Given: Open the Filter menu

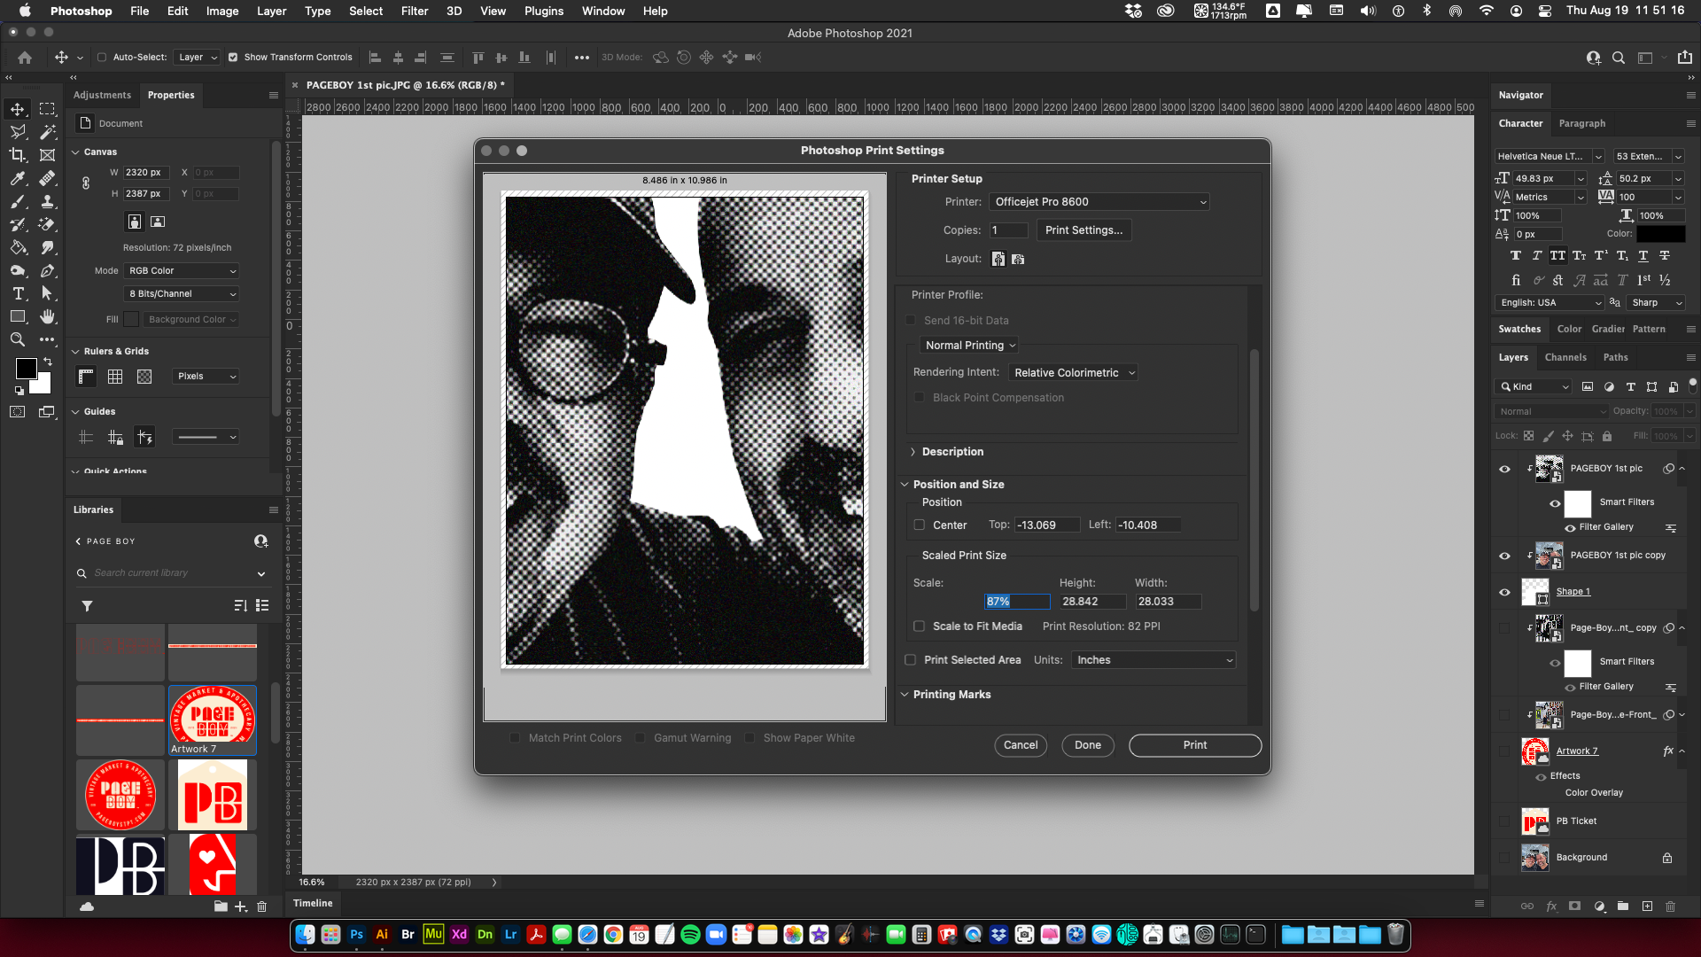Looking at the screenshot, I should pos(414,11).
